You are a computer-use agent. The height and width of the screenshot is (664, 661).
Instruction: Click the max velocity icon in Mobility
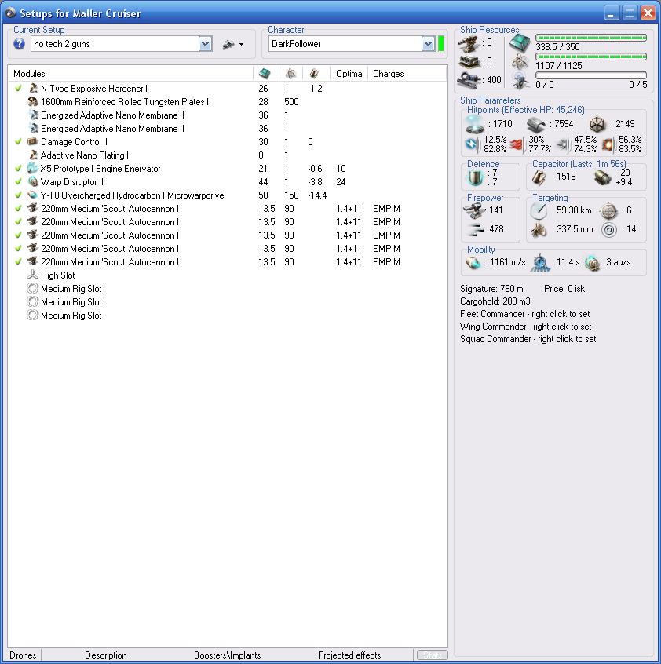[x=473, y=263]
